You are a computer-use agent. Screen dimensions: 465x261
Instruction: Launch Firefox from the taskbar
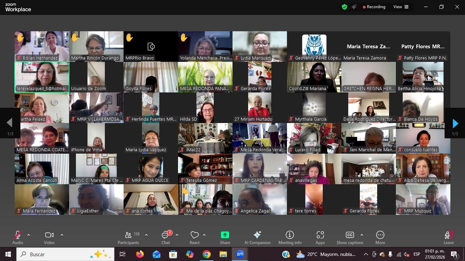pyautogui.click(x=140, y=254)
